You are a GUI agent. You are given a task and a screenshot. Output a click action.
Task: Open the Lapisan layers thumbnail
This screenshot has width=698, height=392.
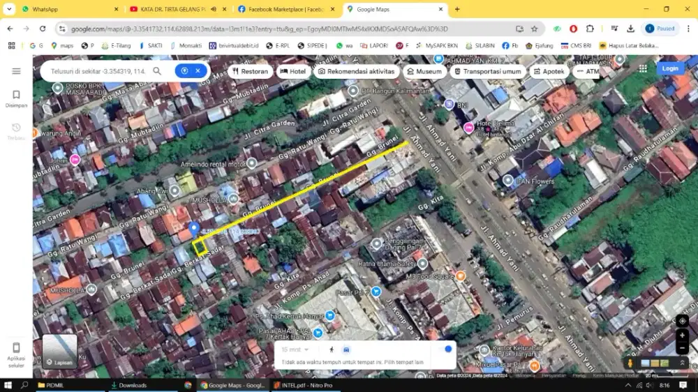(x=59, y=352)
